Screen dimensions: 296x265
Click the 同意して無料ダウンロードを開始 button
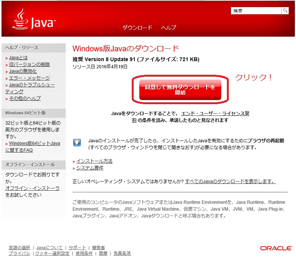pyautogui.click(x=180, y=90)
